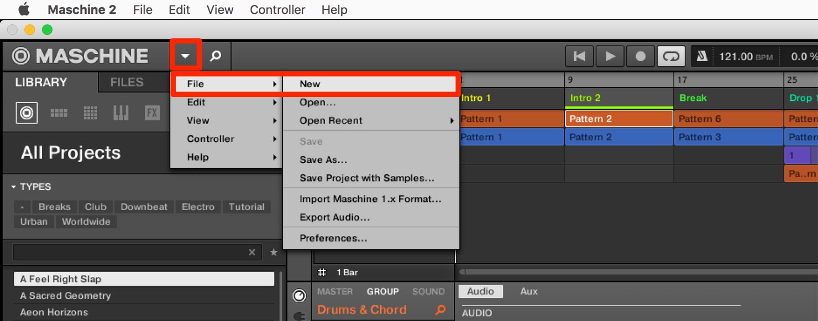Select the Projects type icon in the library
This screenshot has height=321, width=818.
(x=27, y=113)
